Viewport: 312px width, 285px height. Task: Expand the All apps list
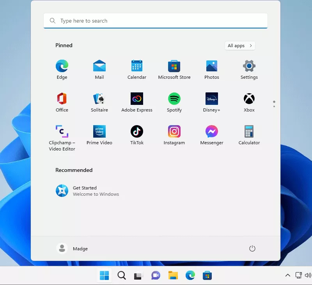pyautogui.click(x=239, y=46)
